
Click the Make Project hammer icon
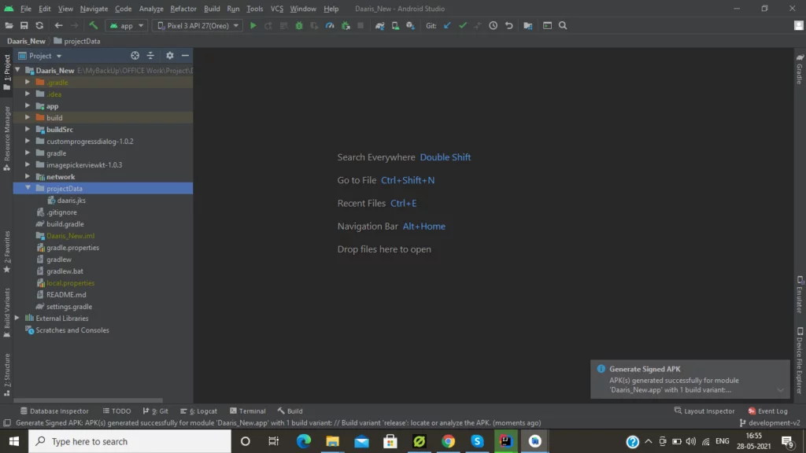(93, 26)
